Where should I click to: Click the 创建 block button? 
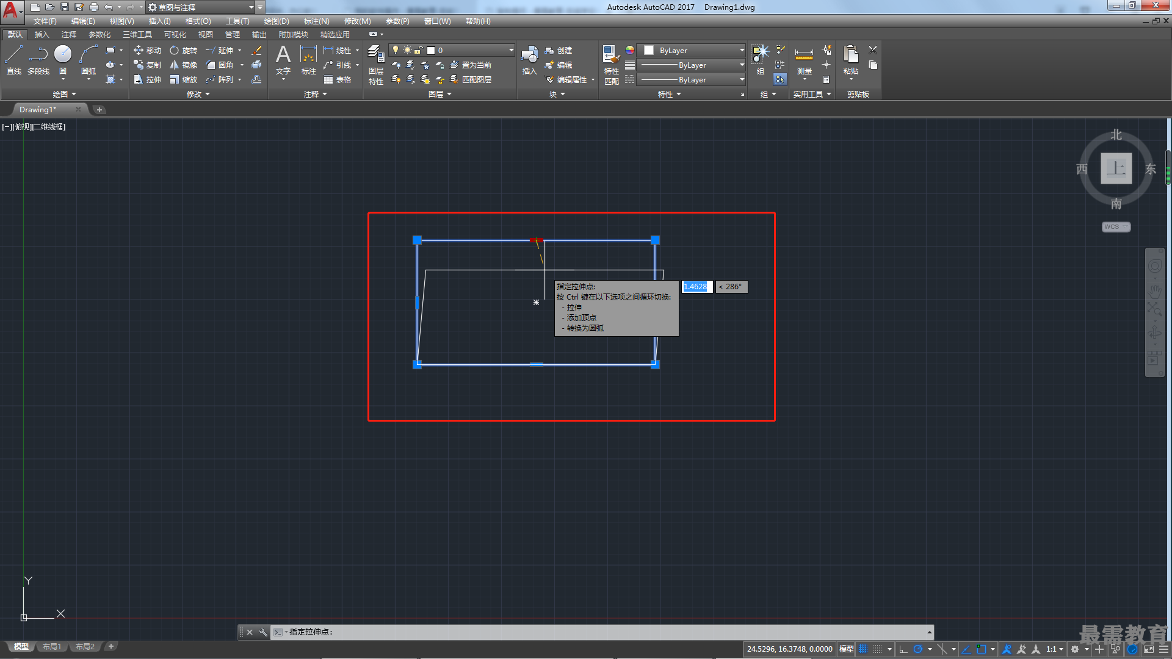point(559,50)
